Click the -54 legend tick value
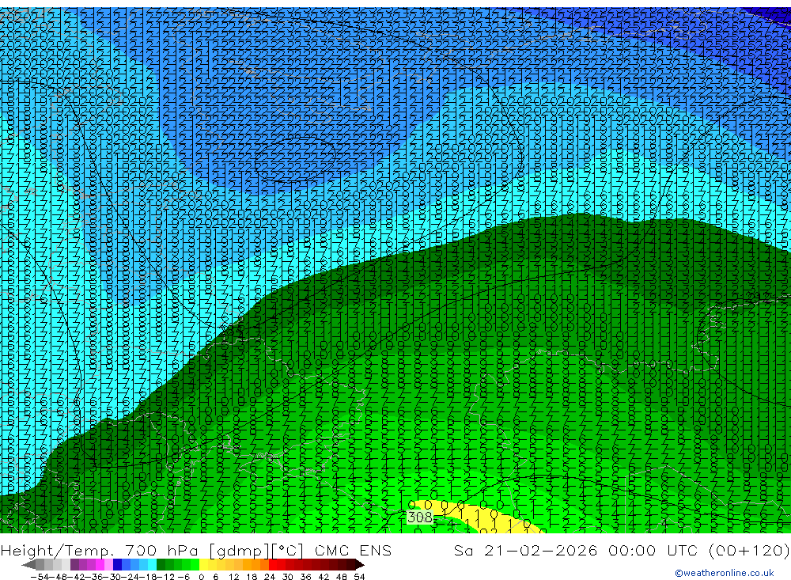 (x=40, y=577)
